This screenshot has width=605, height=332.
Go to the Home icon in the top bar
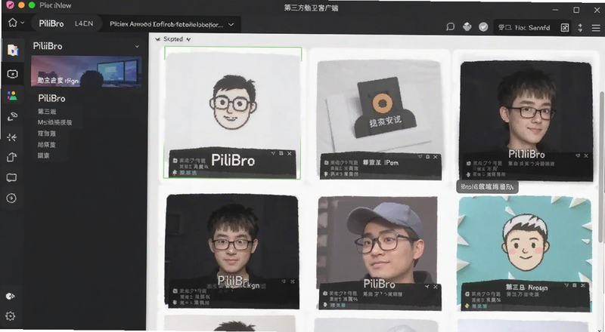coord(12,23)
